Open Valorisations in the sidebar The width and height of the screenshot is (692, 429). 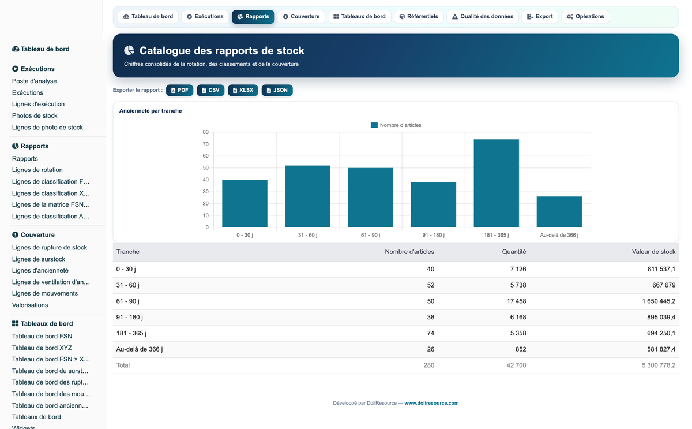[x=30, y=305]
